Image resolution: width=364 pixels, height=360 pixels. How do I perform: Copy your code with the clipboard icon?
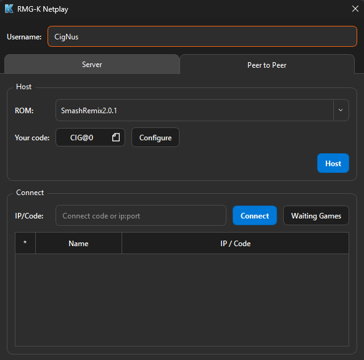point(116,137)
